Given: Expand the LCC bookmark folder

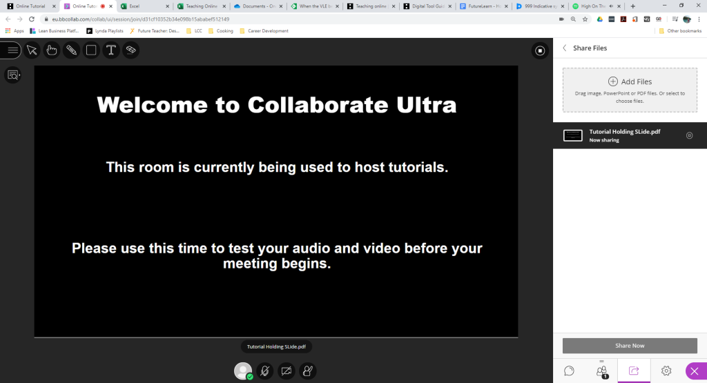Looking at the screenshot, I should point(194,31).
